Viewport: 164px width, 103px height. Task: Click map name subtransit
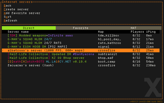pyautogui.click(x=107, y=54)
